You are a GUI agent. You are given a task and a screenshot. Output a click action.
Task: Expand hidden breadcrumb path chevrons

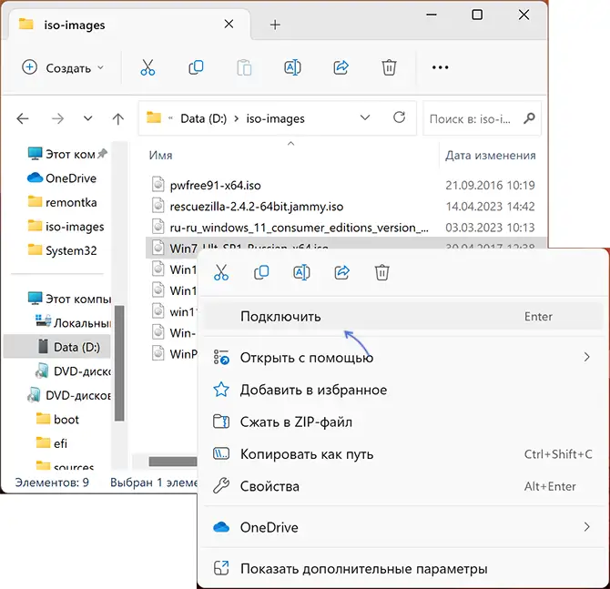(170, 118)
